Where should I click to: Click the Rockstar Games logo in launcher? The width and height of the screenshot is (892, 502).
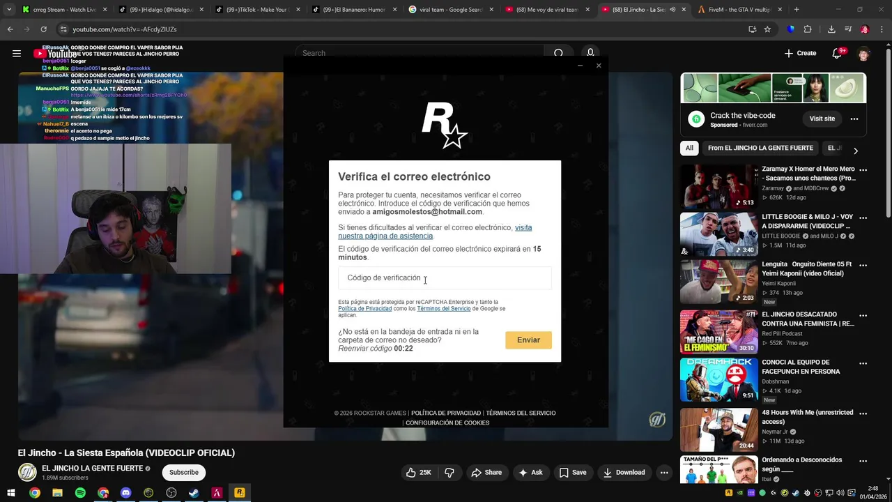tap(445, 125)
